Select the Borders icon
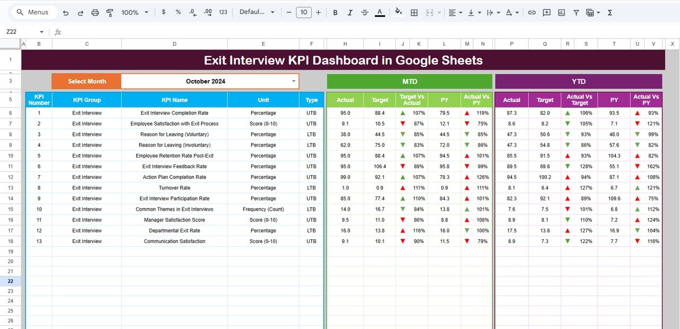This screenshot has width=680, height=329. 414,12
